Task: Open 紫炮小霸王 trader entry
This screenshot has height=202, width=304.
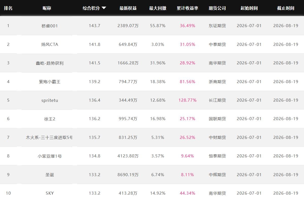Action: (x=50, y=82)
